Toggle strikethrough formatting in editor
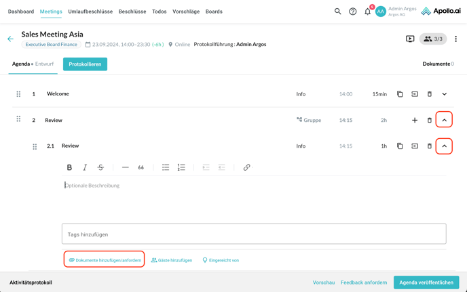 (100, 167)
